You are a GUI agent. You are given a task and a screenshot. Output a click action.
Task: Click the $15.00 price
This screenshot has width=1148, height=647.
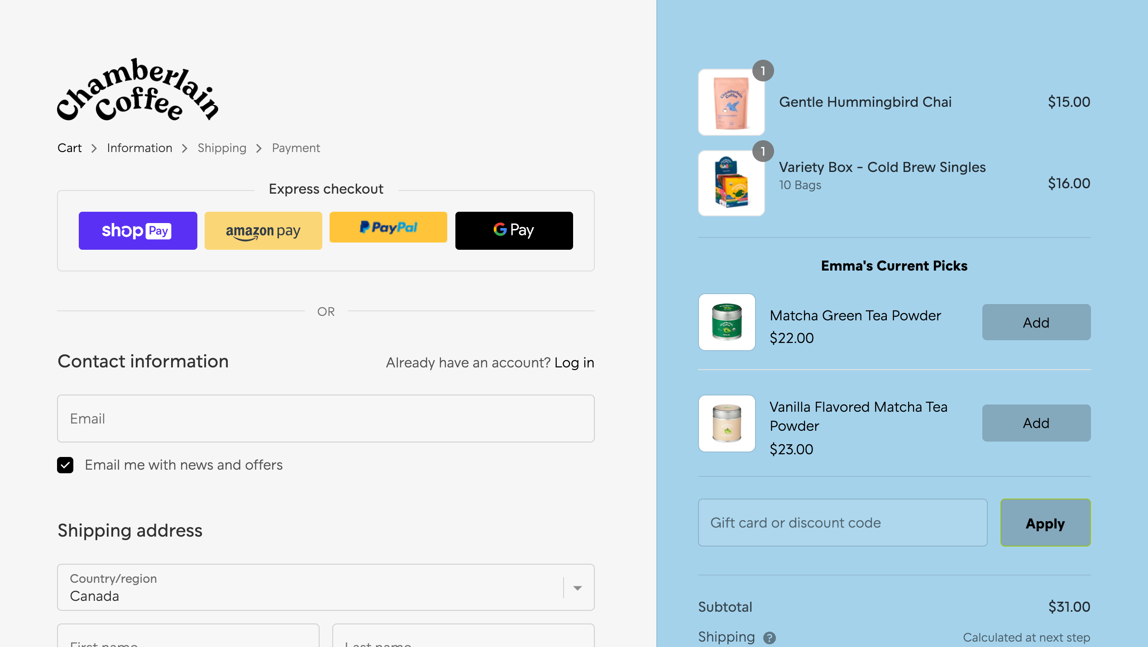pyautogui.click(x=1069, y=102)
